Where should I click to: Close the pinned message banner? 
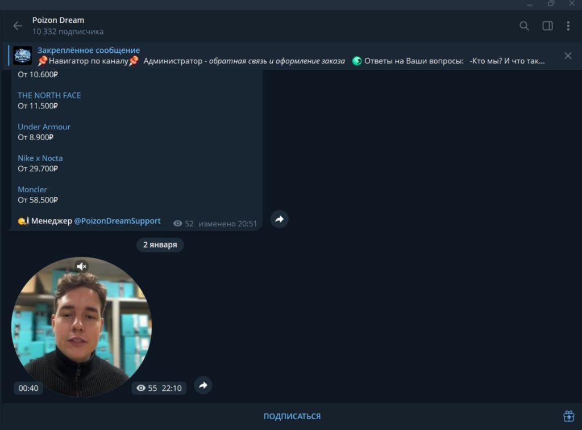click(567, 56)
